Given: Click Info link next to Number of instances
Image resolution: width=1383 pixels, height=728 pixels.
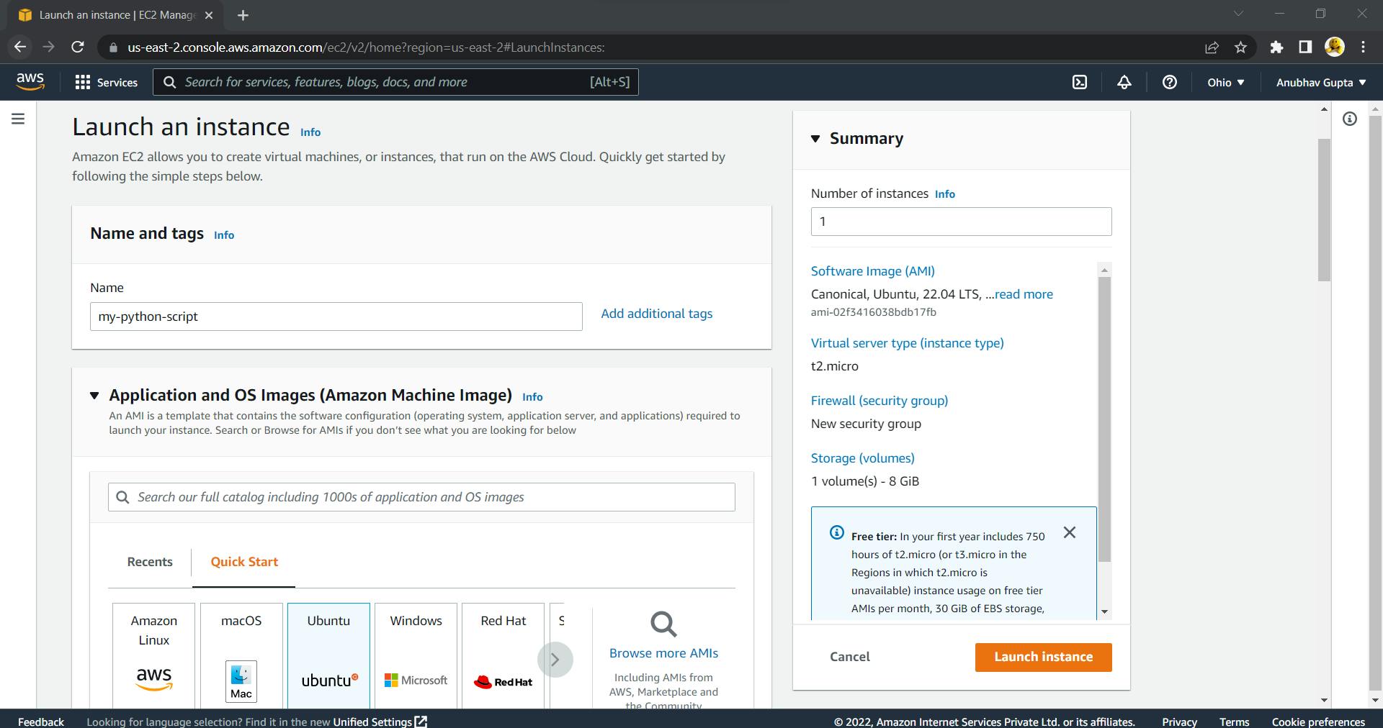Looking at the screenshot, I should pyautogui.click(x=945, y=194).
